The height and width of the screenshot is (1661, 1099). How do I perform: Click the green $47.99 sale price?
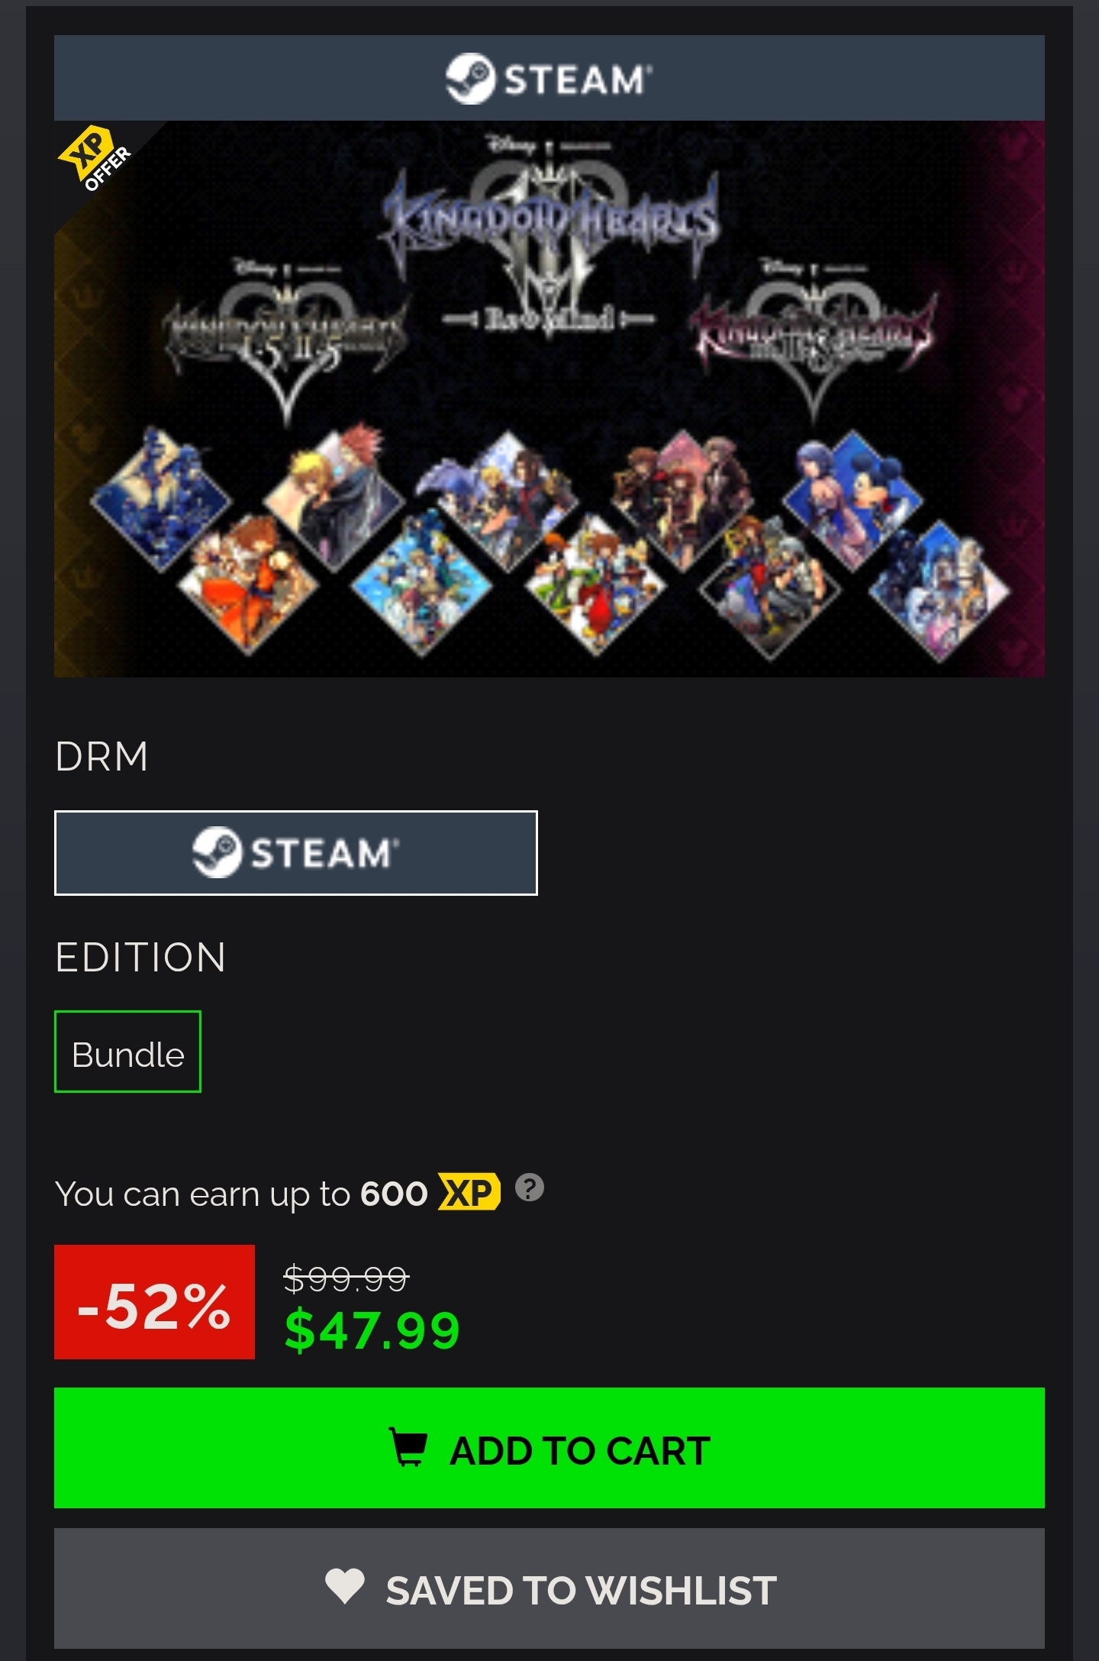tap(372, 1330)
